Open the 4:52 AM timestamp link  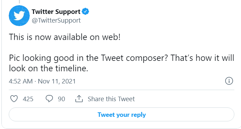[21, 81]
